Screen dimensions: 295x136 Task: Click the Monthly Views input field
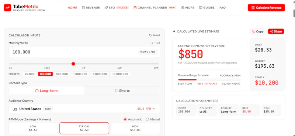point(84,52)
